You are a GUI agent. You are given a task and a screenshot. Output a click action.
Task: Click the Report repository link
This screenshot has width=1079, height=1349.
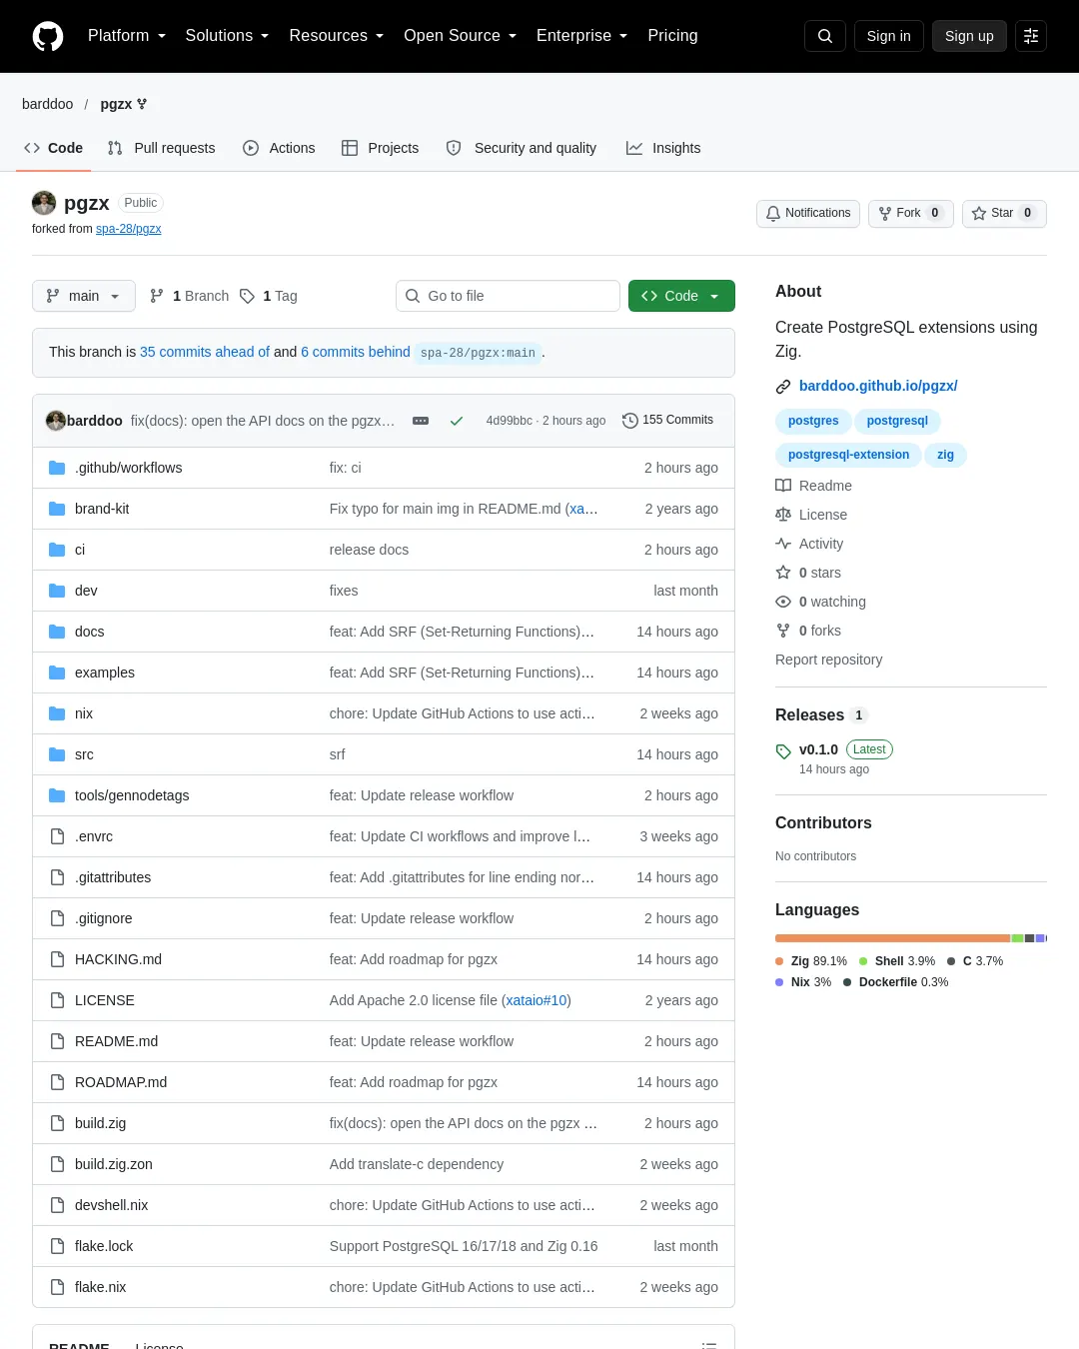(829, 660)
